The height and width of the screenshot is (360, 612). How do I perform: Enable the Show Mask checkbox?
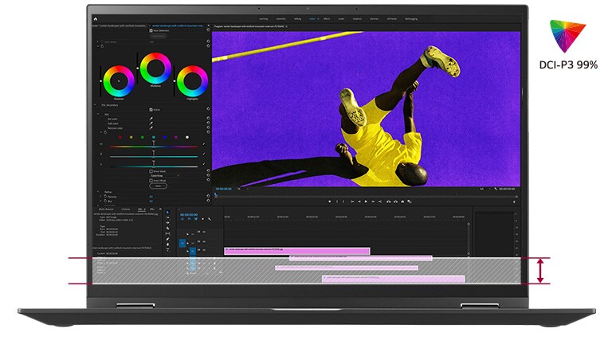[x=151, y=171]
